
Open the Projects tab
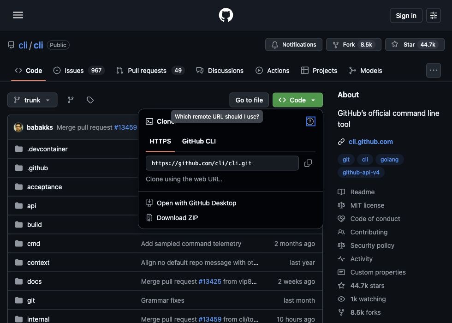(x=319, y=71)
